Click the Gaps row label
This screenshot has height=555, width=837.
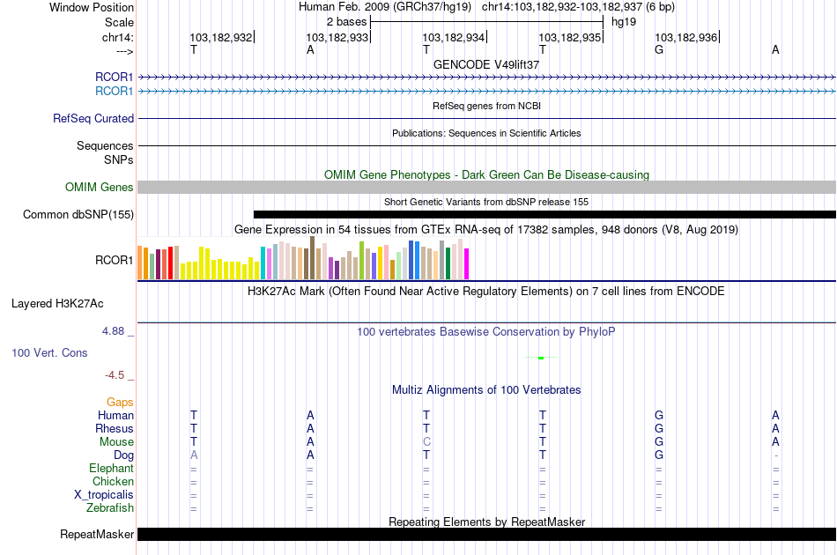pyautogui.click(x=120, y=402)
